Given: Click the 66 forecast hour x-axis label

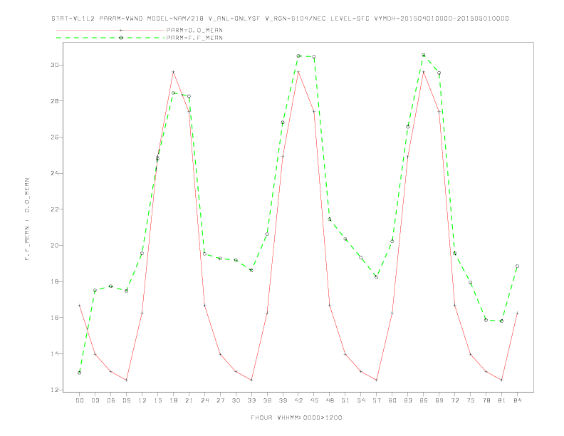Looking at the screenshot, I should (424, 400).
